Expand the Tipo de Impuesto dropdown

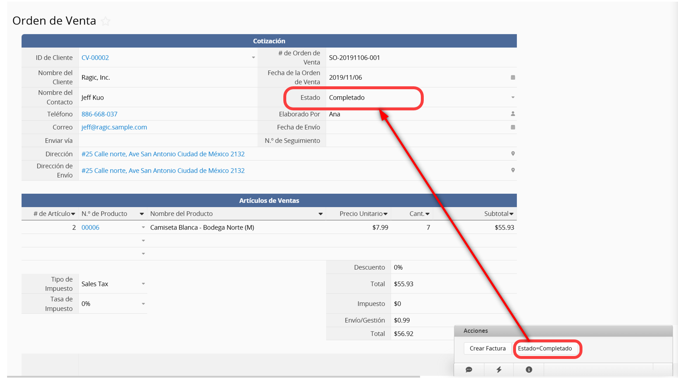point(143,284)
